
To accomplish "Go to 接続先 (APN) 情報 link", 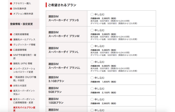I will click(x=23, y=64).
